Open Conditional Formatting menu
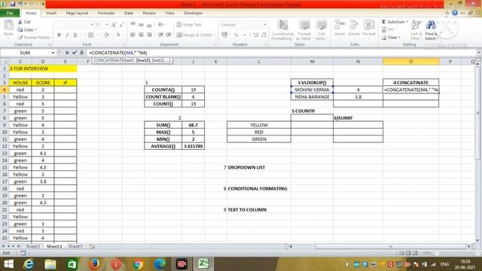This screenshot has width=482, height=271. [x=282, y=30]
